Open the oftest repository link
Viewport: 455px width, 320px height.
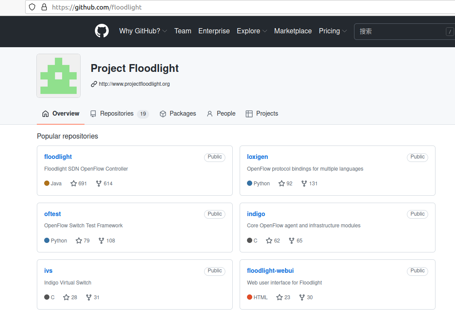(52, 214)
